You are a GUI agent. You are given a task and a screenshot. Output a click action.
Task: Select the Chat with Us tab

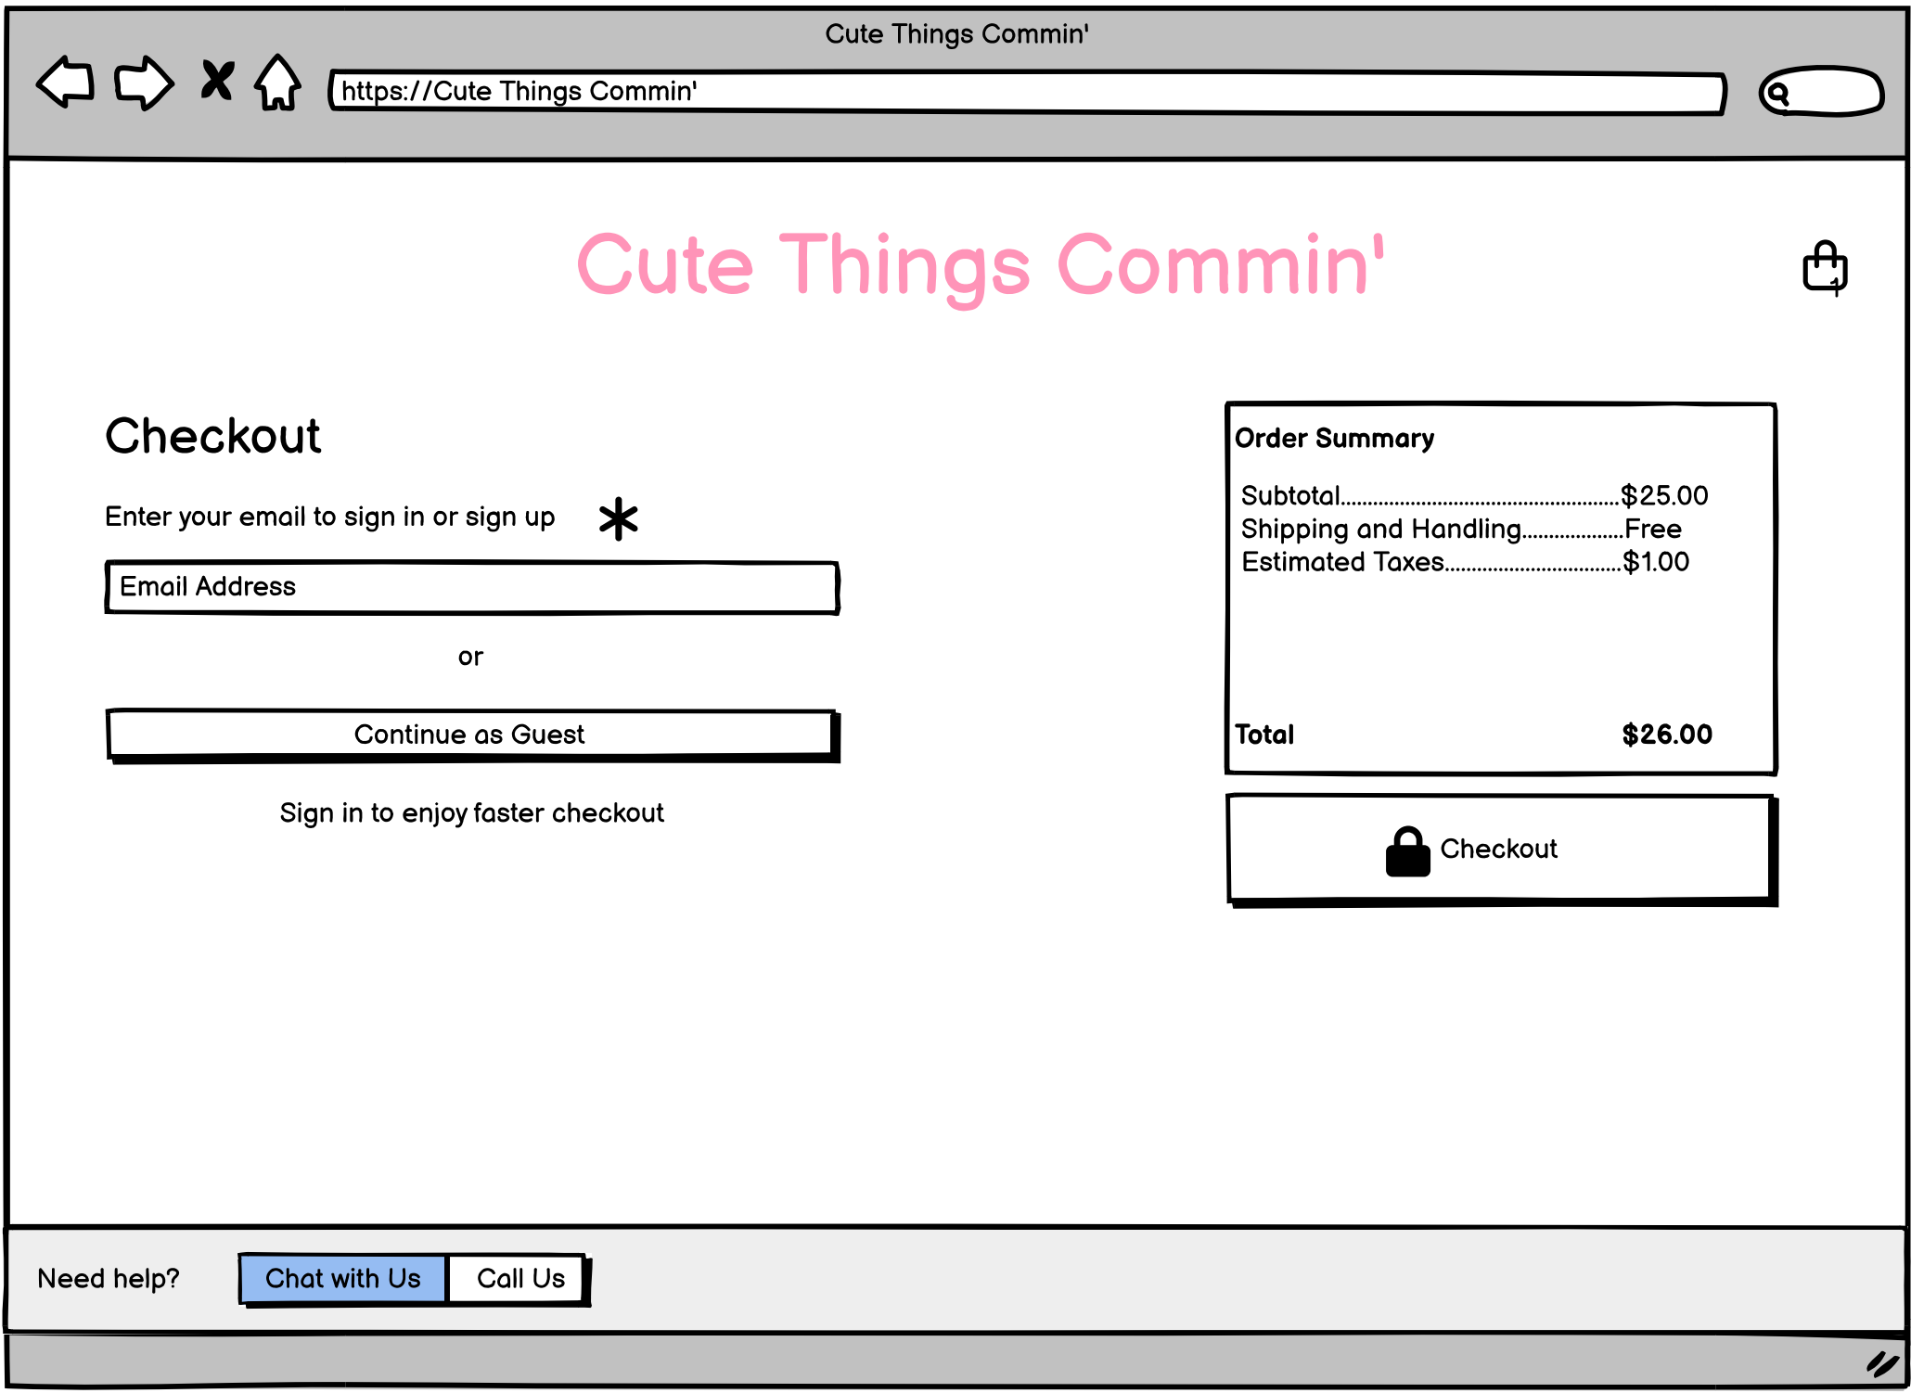[342, 1279]
